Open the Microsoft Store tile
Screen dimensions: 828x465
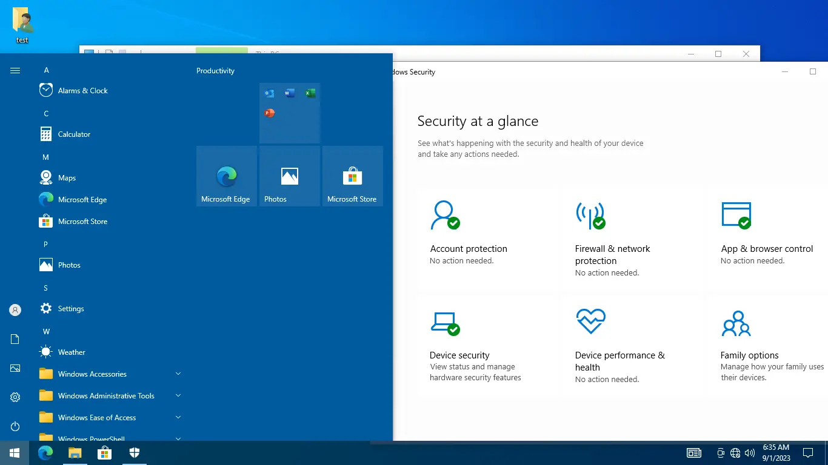point(352,176)
